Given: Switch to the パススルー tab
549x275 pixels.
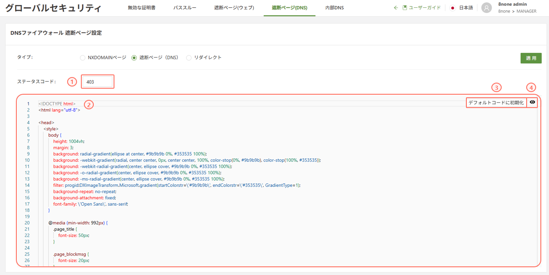Looking at the screenshot, I should pos(185,8).
